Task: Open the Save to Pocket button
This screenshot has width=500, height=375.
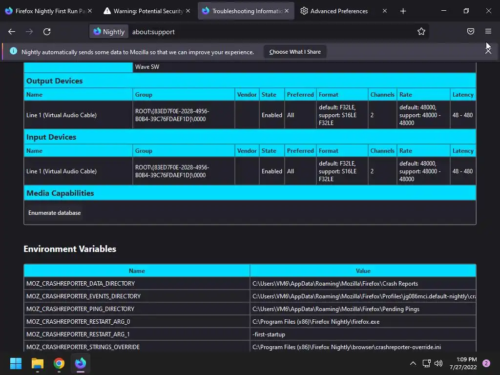Action: point(471,31)
